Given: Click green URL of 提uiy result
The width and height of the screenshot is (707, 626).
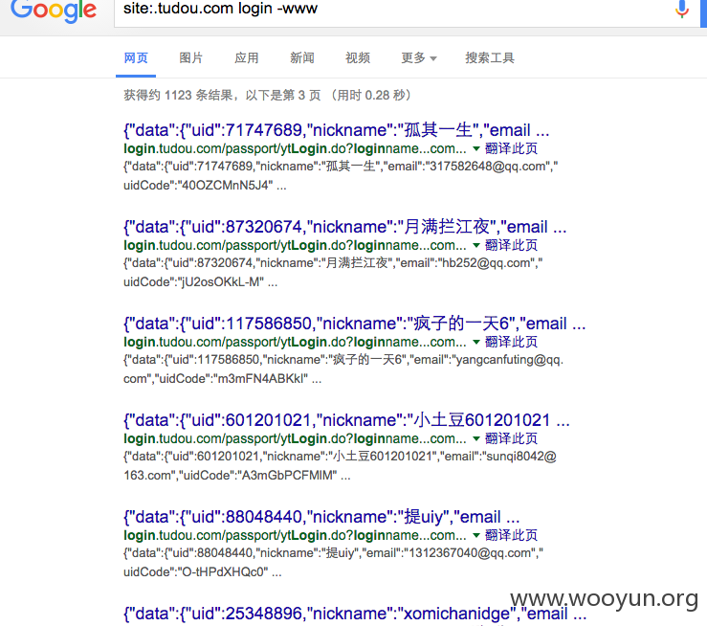Looking at the screenshot, I should [295, 535].
